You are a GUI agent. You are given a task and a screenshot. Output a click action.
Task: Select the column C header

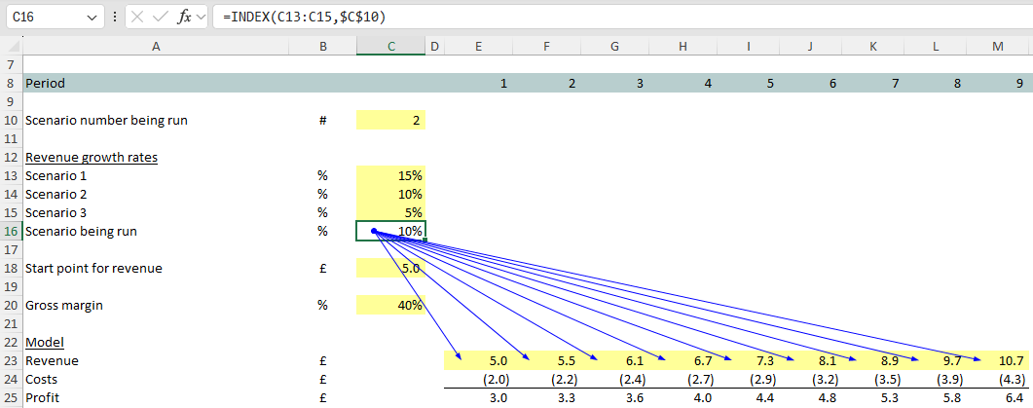[390, 46]
